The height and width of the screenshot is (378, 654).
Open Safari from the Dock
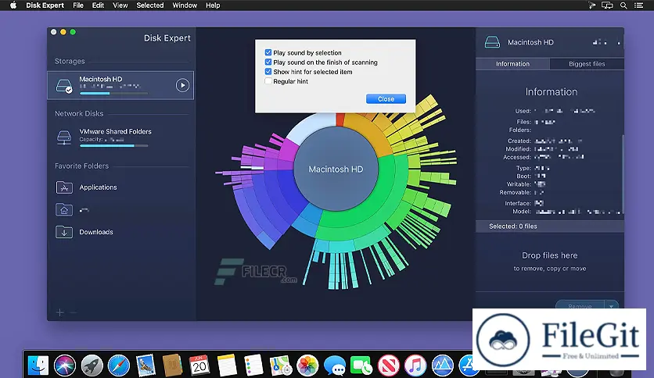pos(118,366)
